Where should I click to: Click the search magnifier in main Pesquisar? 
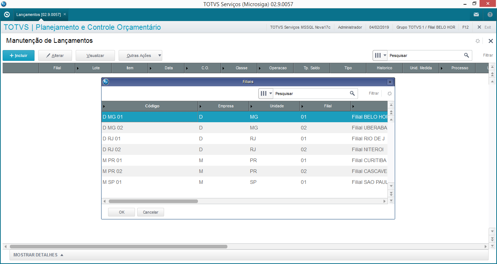click(x=466, y=55)
